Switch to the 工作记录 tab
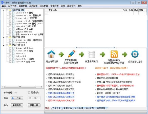 [56, 108]
